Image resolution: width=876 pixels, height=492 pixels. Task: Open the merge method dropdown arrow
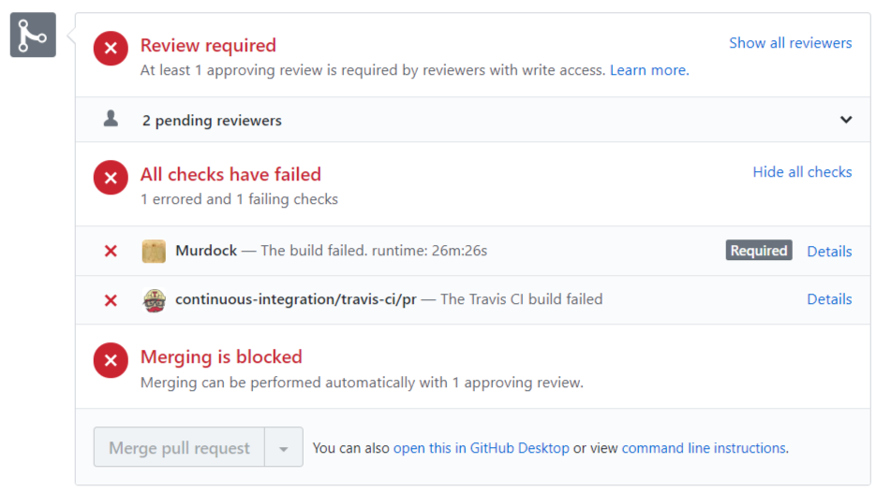284,448
